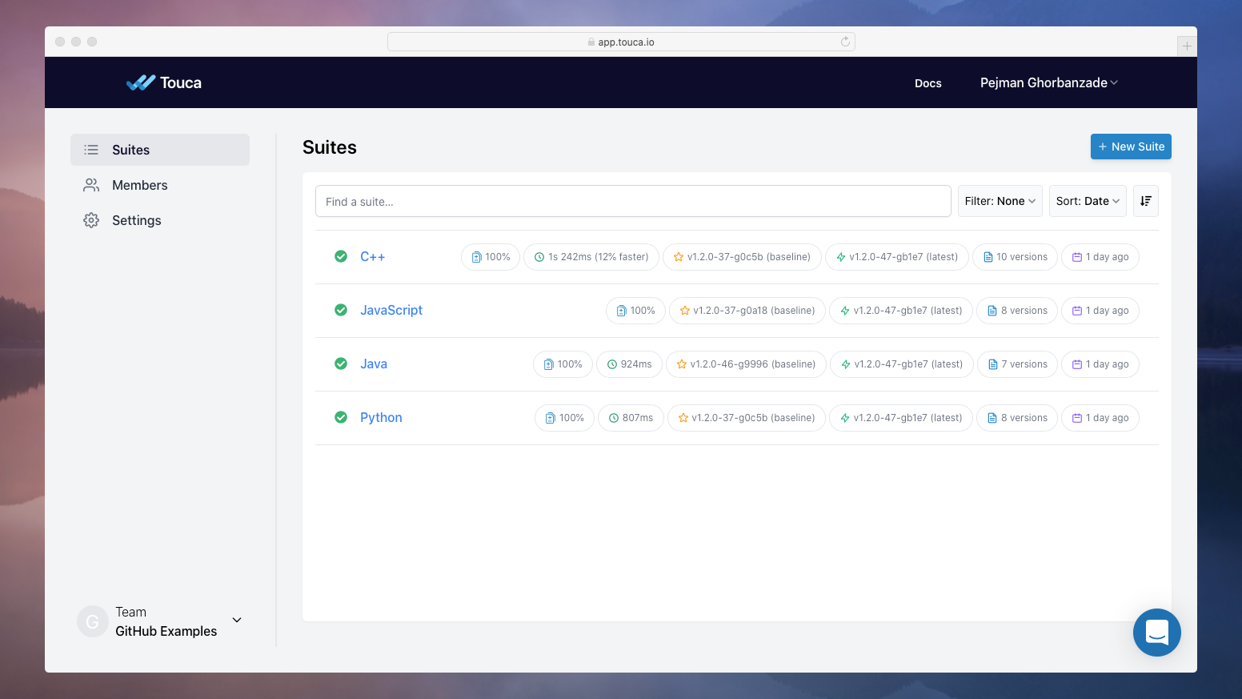Click the Members people icon
Viewport: 1242px width, 699px height.
[x=91, y=185]
